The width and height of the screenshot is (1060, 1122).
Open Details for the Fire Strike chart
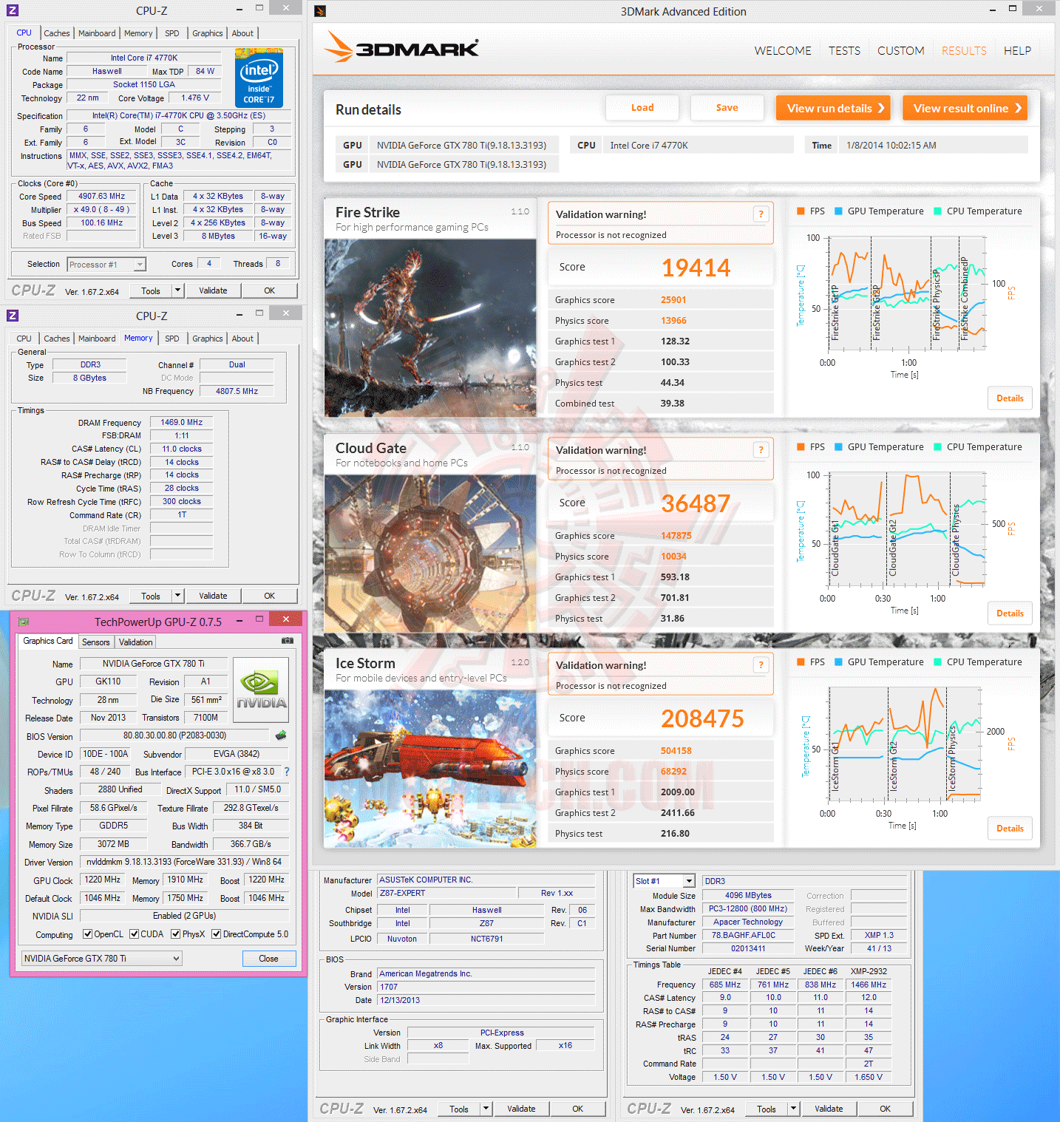pos(1010,398)
